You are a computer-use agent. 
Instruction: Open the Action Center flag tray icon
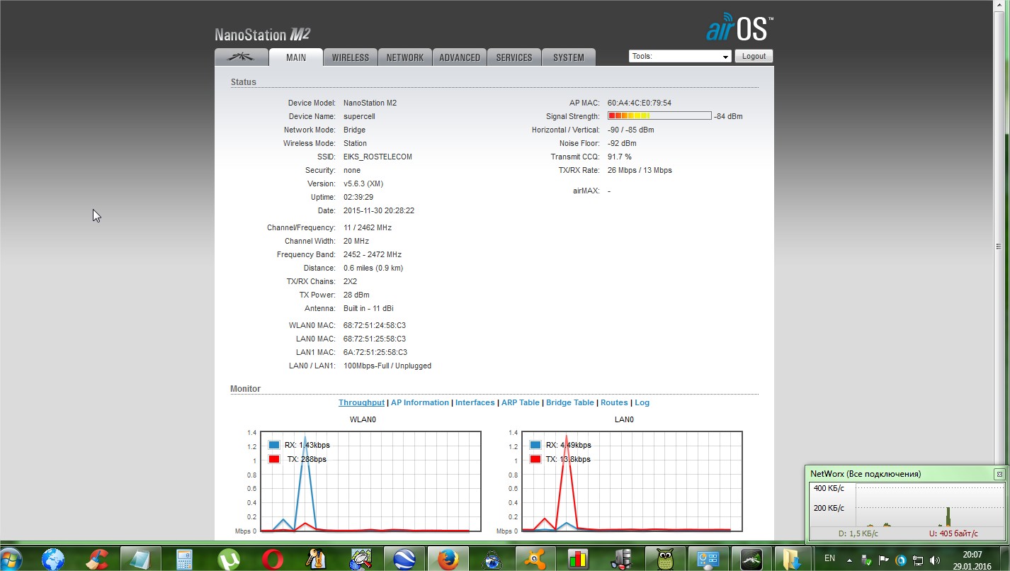[x=883, y=560]
